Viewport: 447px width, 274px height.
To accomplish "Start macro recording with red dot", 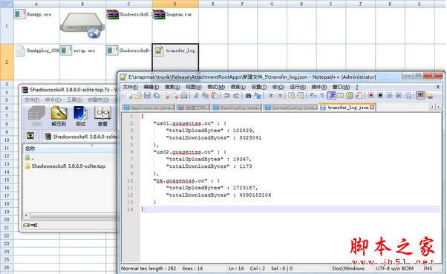I will point(371,95).
